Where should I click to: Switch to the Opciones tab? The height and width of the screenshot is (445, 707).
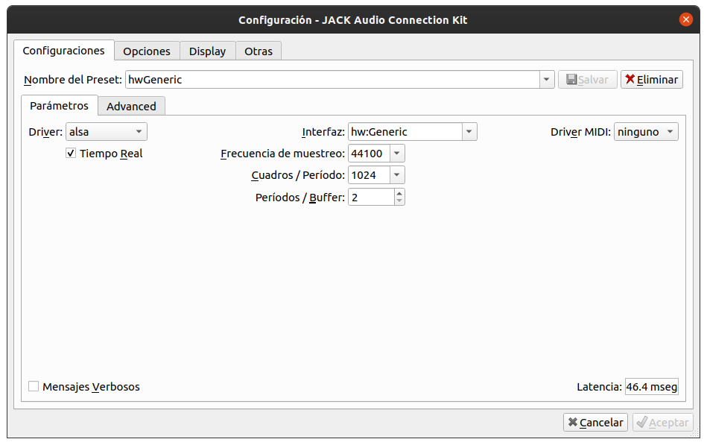pyautogui.click(x=147, y=51)
